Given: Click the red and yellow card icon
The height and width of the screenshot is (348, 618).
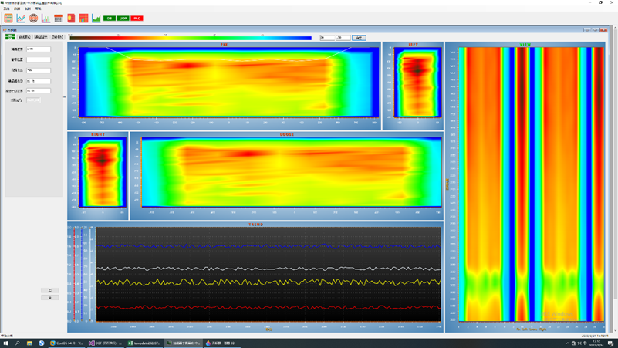Looking at the screenshot, I should click(x=71, y=18).
